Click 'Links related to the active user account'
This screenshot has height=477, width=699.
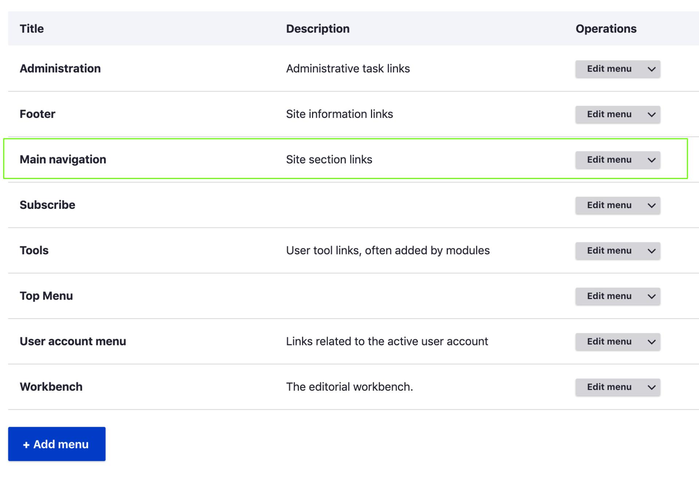tap(387, 341)
